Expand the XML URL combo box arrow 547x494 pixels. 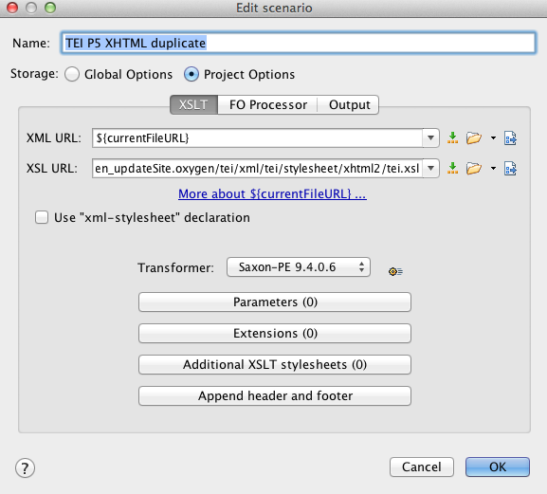click(430, 138)
